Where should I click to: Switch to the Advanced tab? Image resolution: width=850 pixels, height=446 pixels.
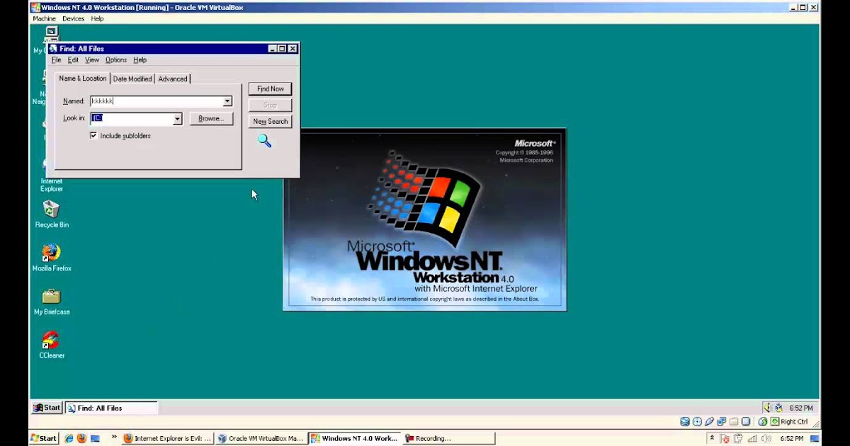[173, 79]
